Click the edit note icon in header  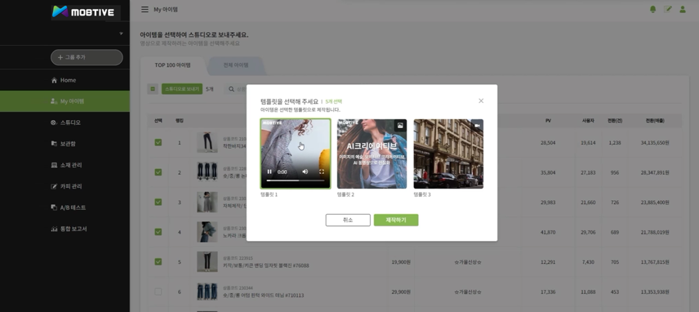[668, 9]
